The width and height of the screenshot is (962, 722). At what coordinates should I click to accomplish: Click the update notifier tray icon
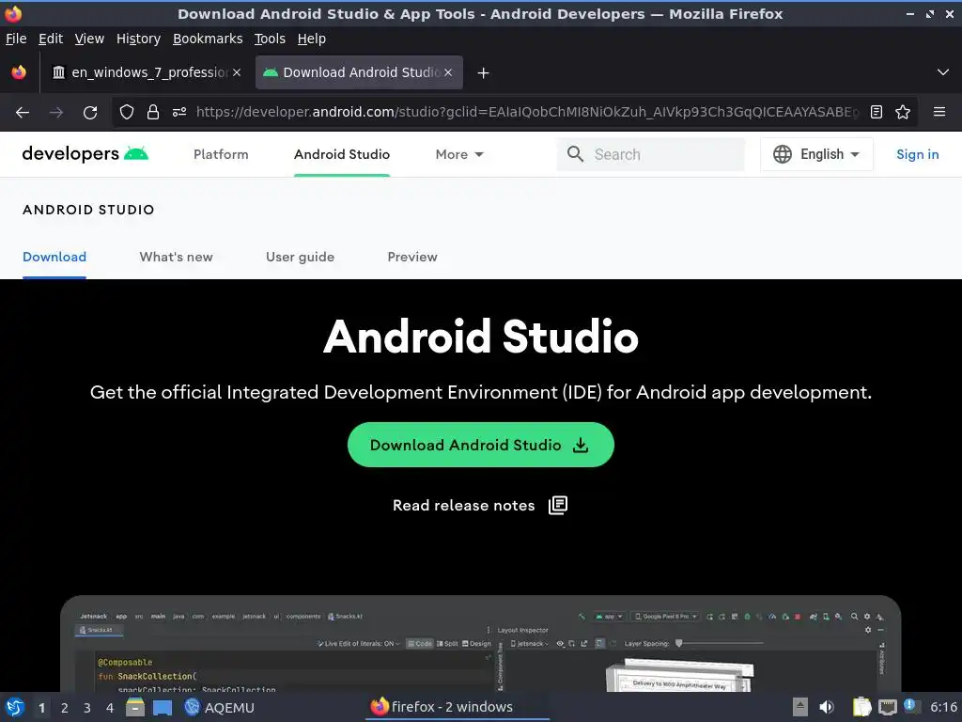click(910, 706)
